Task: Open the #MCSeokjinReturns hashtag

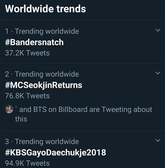Action: pyautogui.click(x=44, y=85)
